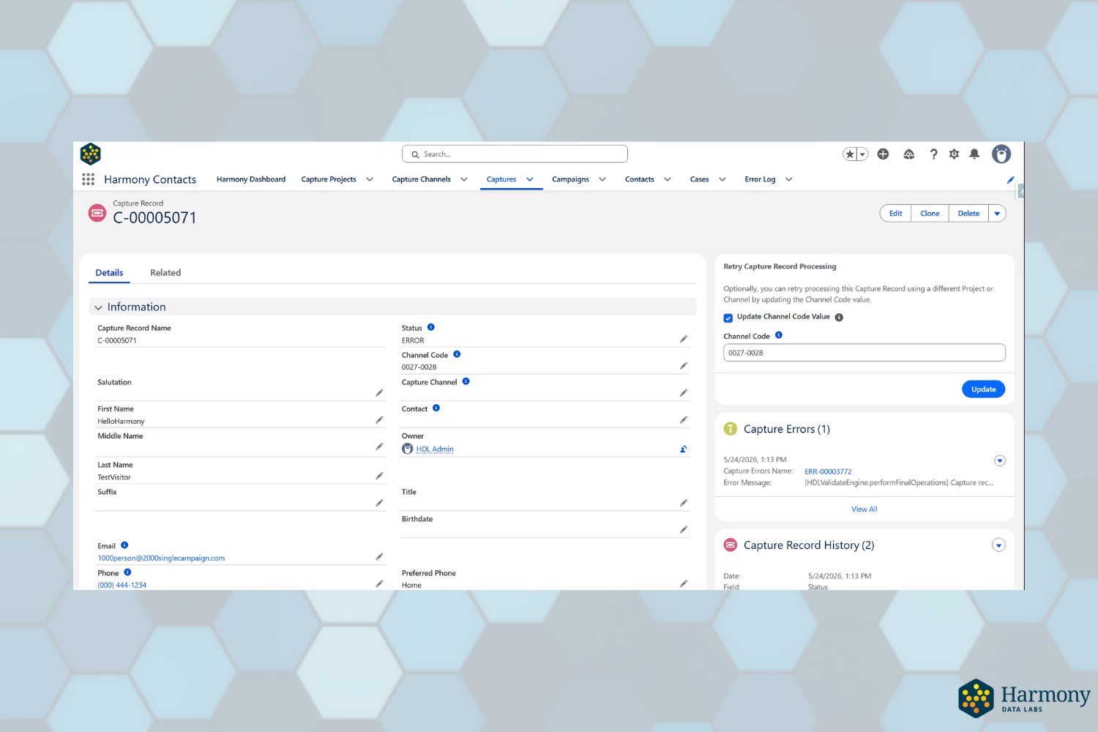Click the navigation bar edit pencil
The image size is (1098, 732).
1011,180
